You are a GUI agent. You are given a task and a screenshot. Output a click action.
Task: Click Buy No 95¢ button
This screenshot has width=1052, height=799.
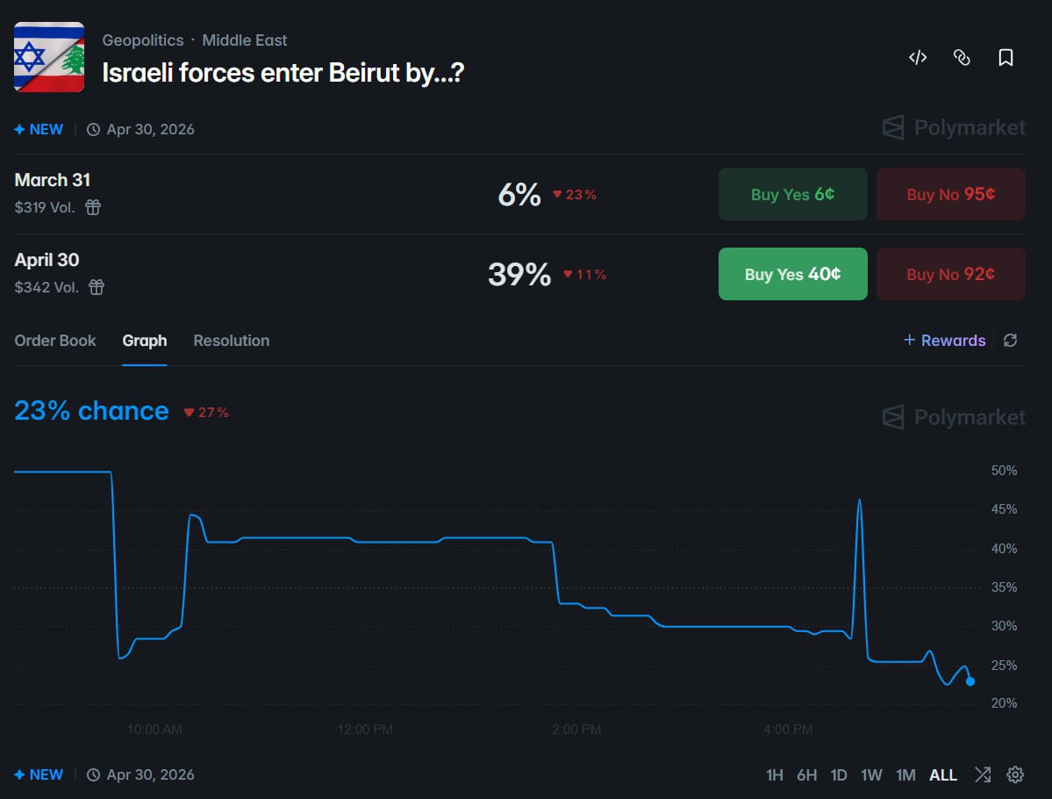coord(950,194)
